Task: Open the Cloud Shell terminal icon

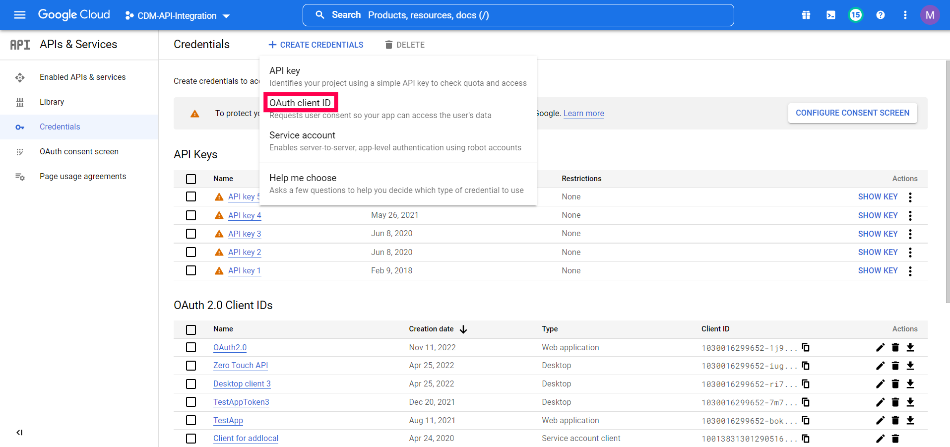Action: (831, 15)
